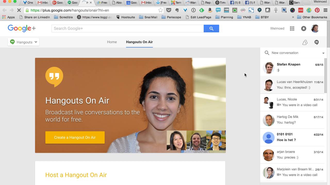Click the Evernote elephant extension icon
This screenshot has width=330, height=185.
point(177,10)
